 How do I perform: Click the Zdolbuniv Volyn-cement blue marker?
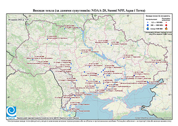(x=47, y=39)
